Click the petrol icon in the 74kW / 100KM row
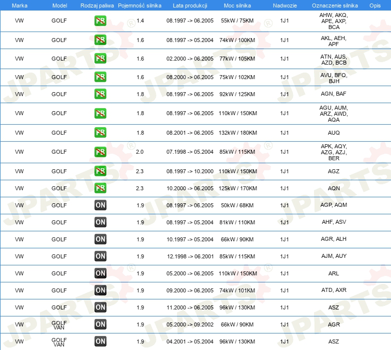The image size is (391, 350). click(100, 40)
